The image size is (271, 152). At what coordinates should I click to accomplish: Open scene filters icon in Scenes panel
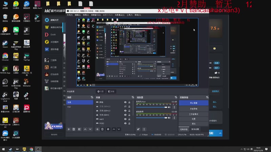pos(79,129)
